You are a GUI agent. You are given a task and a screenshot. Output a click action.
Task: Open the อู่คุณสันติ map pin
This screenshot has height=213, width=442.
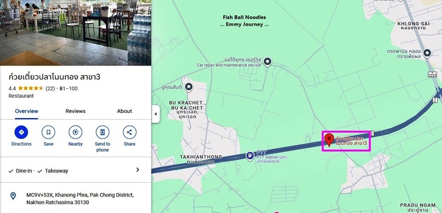tap(188, 87)
